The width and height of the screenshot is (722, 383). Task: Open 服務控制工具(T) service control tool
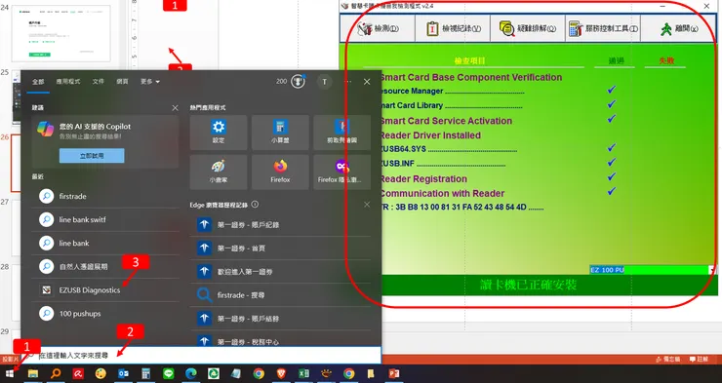pyautogui.click(x=603, y=28)
